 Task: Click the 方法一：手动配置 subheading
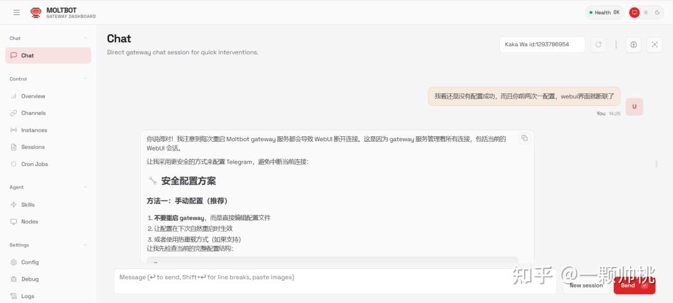pyautogui.click(x=187, y=201)
